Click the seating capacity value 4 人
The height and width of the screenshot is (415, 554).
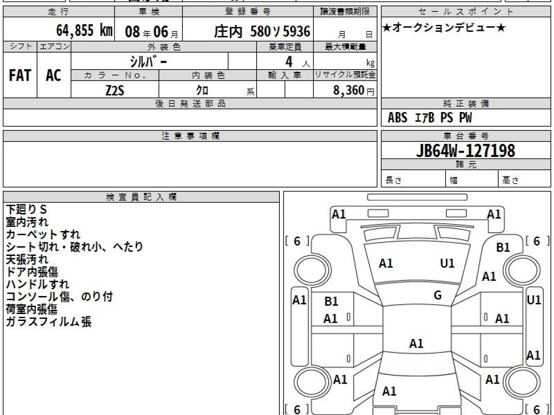(298, 61)
